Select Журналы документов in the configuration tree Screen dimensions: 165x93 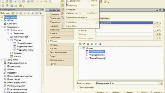[17, 63]
